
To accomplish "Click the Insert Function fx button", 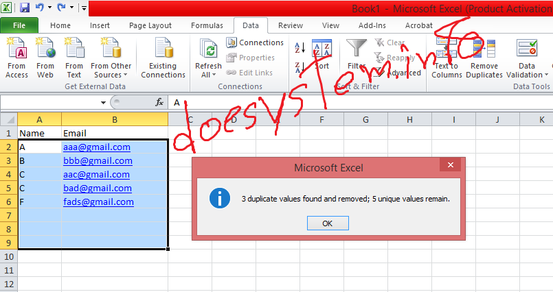I will [x=159, y=102].
